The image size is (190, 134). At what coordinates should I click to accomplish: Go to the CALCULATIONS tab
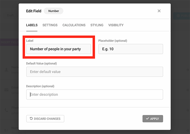pyautogui.click(x=74, y=25)
